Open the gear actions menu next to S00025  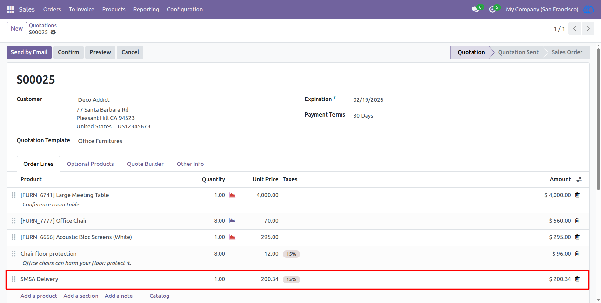click(x=53, y=32)
